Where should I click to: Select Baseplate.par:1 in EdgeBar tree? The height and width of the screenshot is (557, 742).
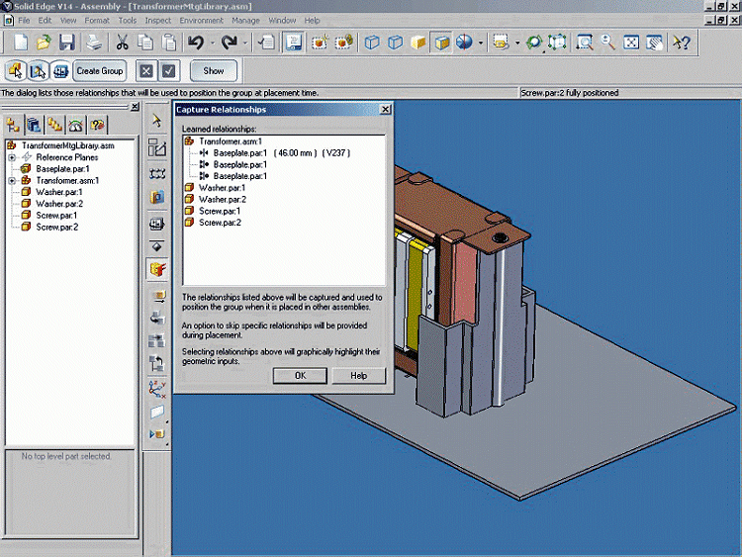coord(62,169)
